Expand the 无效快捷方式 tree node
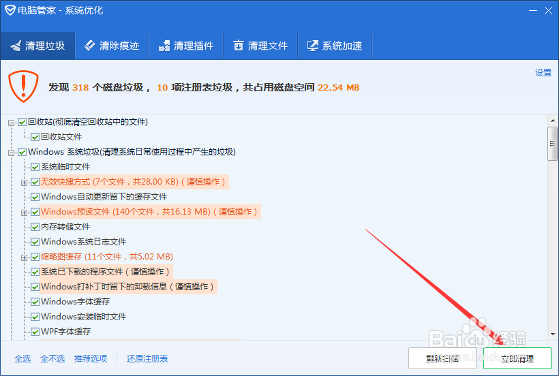Viewport: 559px width, 376px height. 25,183
